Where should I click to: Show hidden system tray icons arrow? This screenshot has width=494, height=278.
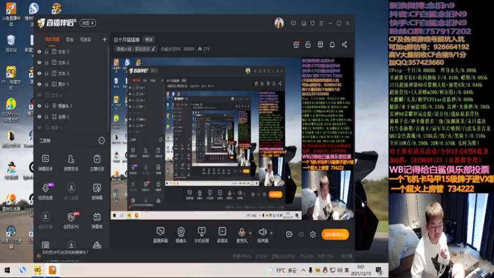(303, 271)
